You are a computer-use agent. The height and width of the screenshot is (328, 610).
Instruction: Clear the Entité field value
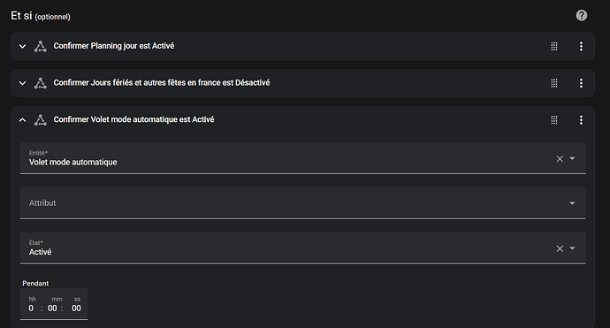pos(560,159)
